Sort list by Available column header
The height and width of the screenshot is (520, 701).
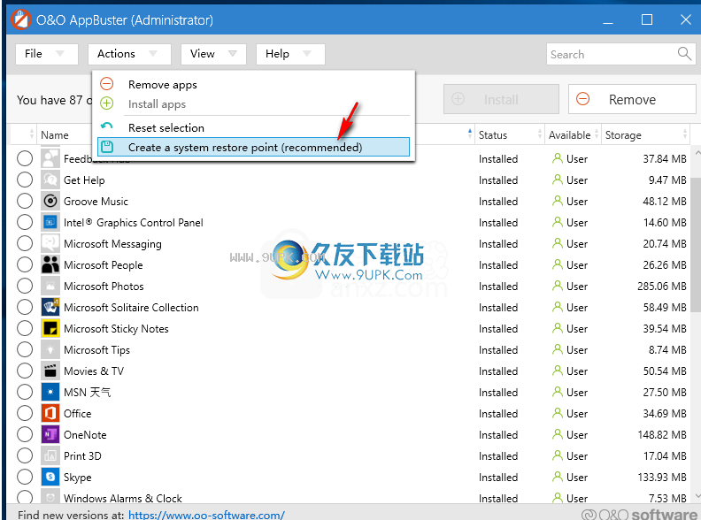tap(573, 135)
